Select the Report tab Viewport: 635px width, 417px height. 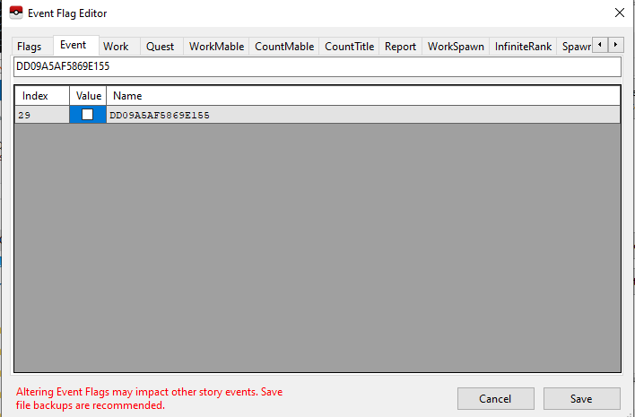pyautogui.click(x=400, y=47)
